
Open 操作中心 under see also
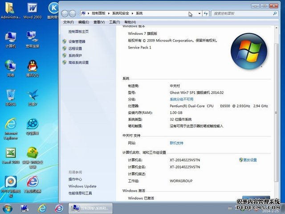pyautogui.click(x=75, y=179)
